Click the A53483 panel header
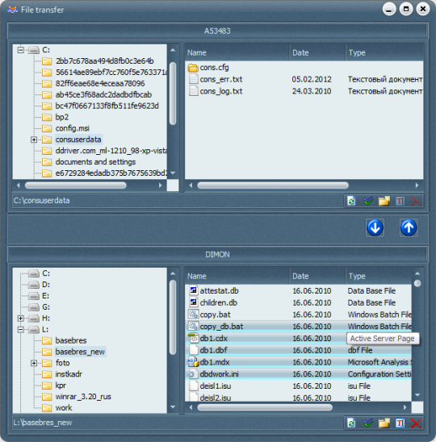Image resolution: width=436 pixels, height=442 pixels. click(x=217, y=31)
